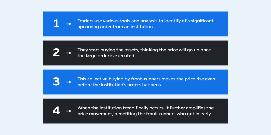Click the arrow next to number 2

point(69,53)
